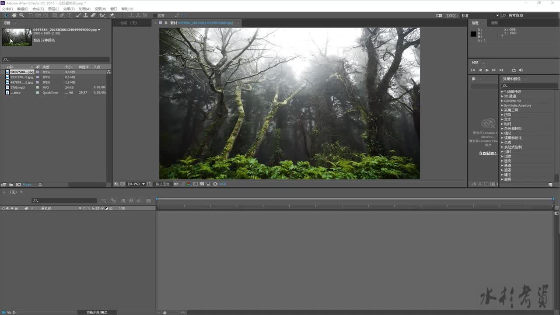Switch to the 合成 (无) tab
Image resolution: width=560 pixels, height=315 pixels.
(x=129, y=23)
